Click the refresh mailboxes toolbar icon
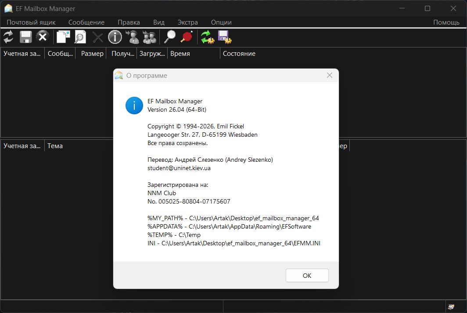 point(8,37)
